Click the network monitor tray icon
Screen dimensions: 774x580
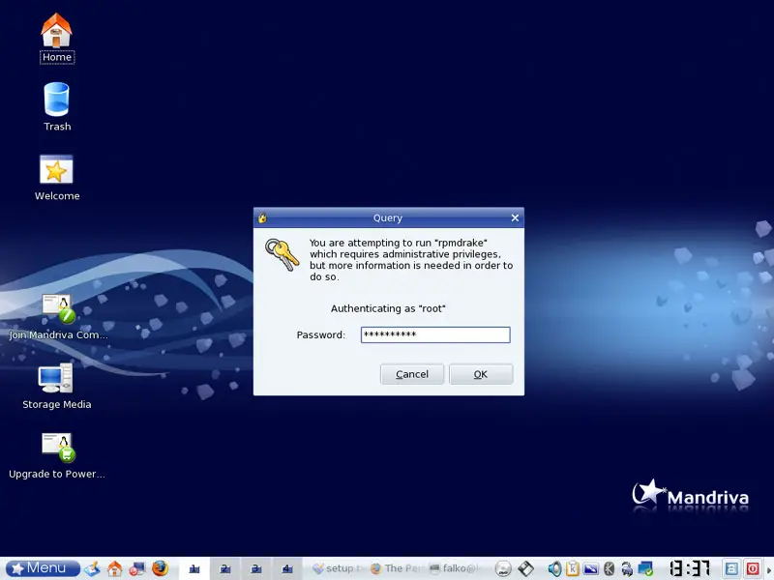click(x=645, y=568)
